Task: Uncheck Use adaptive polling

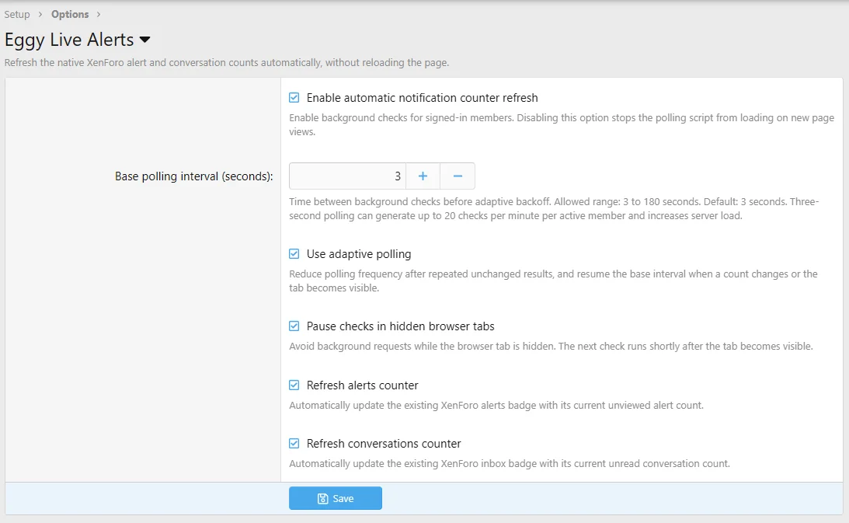Action: pos(294,253)
